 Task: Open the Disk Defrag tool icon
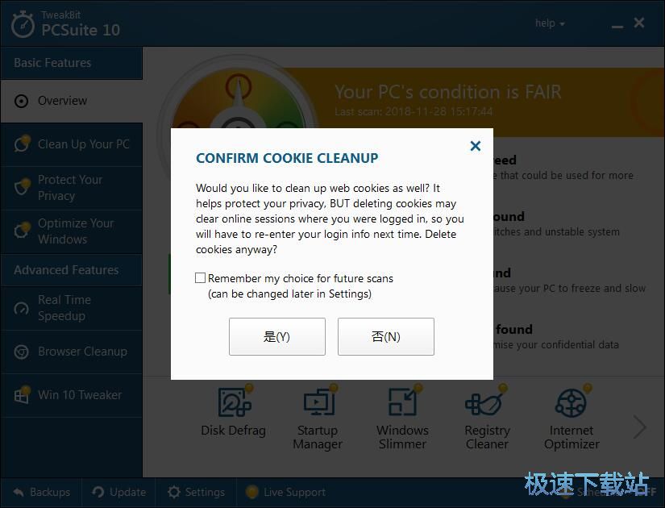[x=234, y=402]
